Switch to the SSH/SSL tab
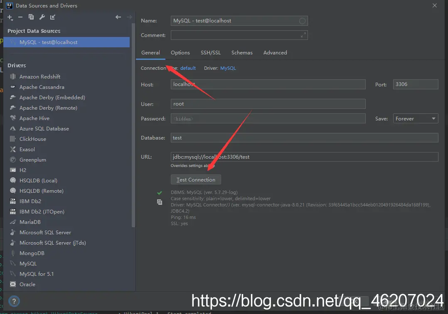The image size is (448, 314). click(x=211, y=53)
